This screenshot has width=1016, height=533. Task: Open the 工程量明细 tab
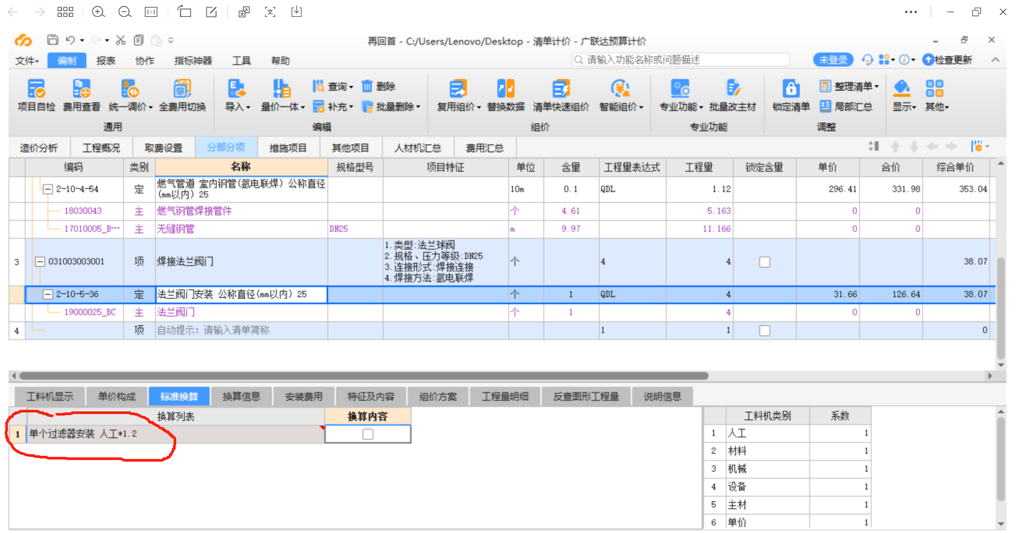[505, 397]
